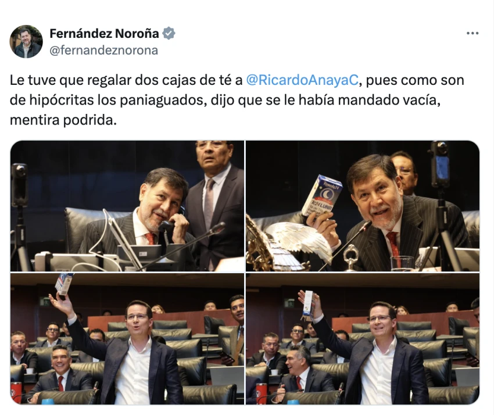The width and height of the screenshot is (494, 415).
Task: Click the blue verified badge icon
Action: 169,33
